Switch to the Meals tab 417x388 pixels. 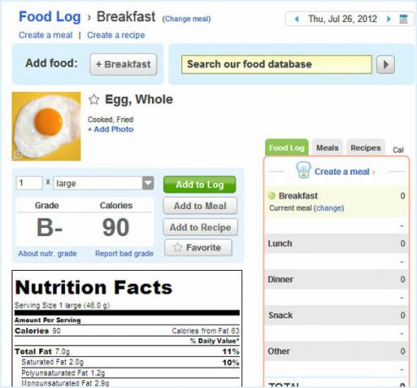coord(328,148)
